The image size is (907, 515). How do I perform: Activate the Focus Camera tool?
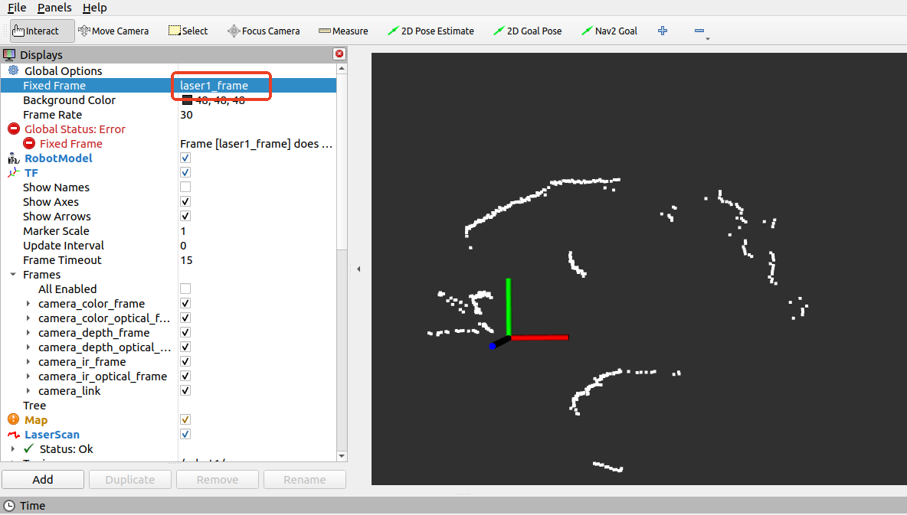coord(264,31)
